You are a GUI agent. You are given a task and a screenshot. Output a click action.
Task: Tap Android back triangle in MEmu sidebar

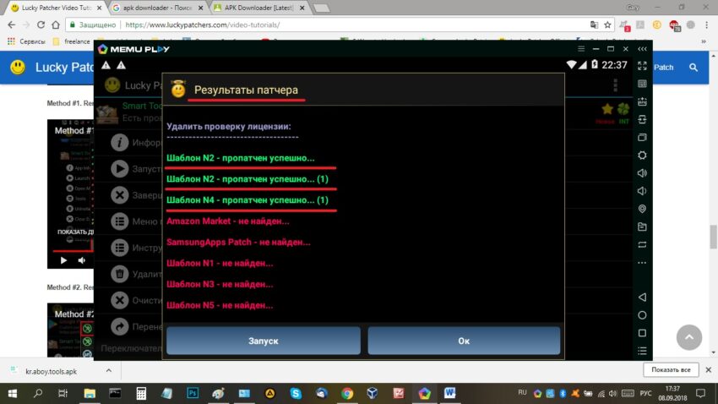pos(642,298)
